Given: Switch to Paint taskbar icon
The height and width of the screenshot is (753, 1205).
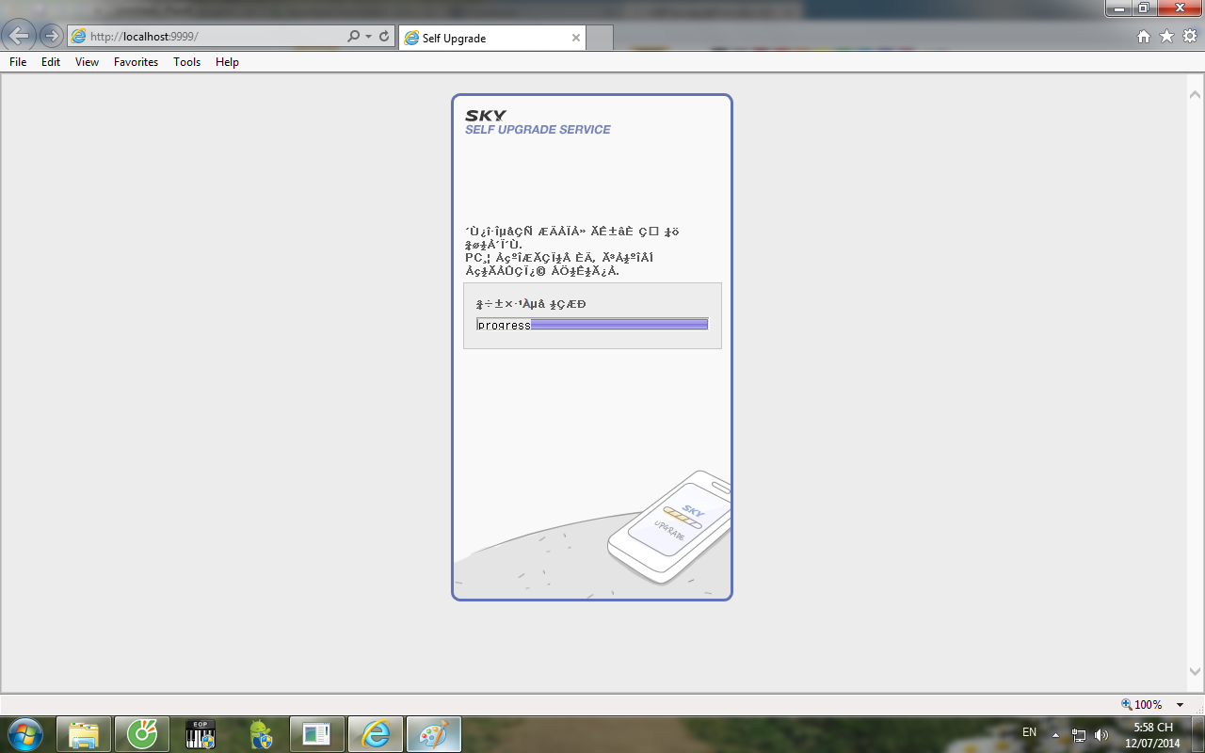Looking at the screenshot, I should click(x=434, y=734).
